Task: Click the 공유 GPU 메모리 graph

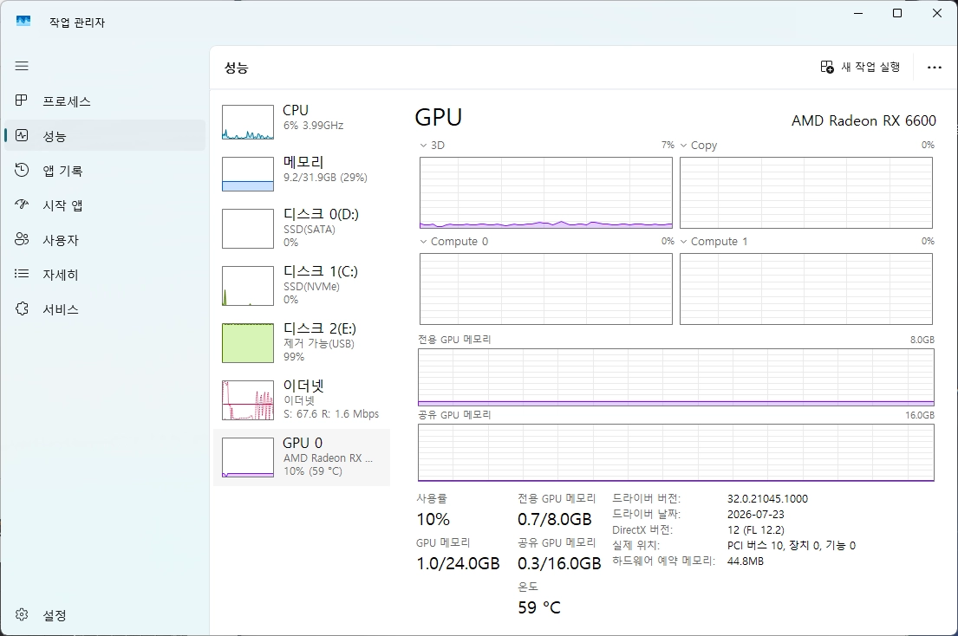Action: click(x=676, y=453)
